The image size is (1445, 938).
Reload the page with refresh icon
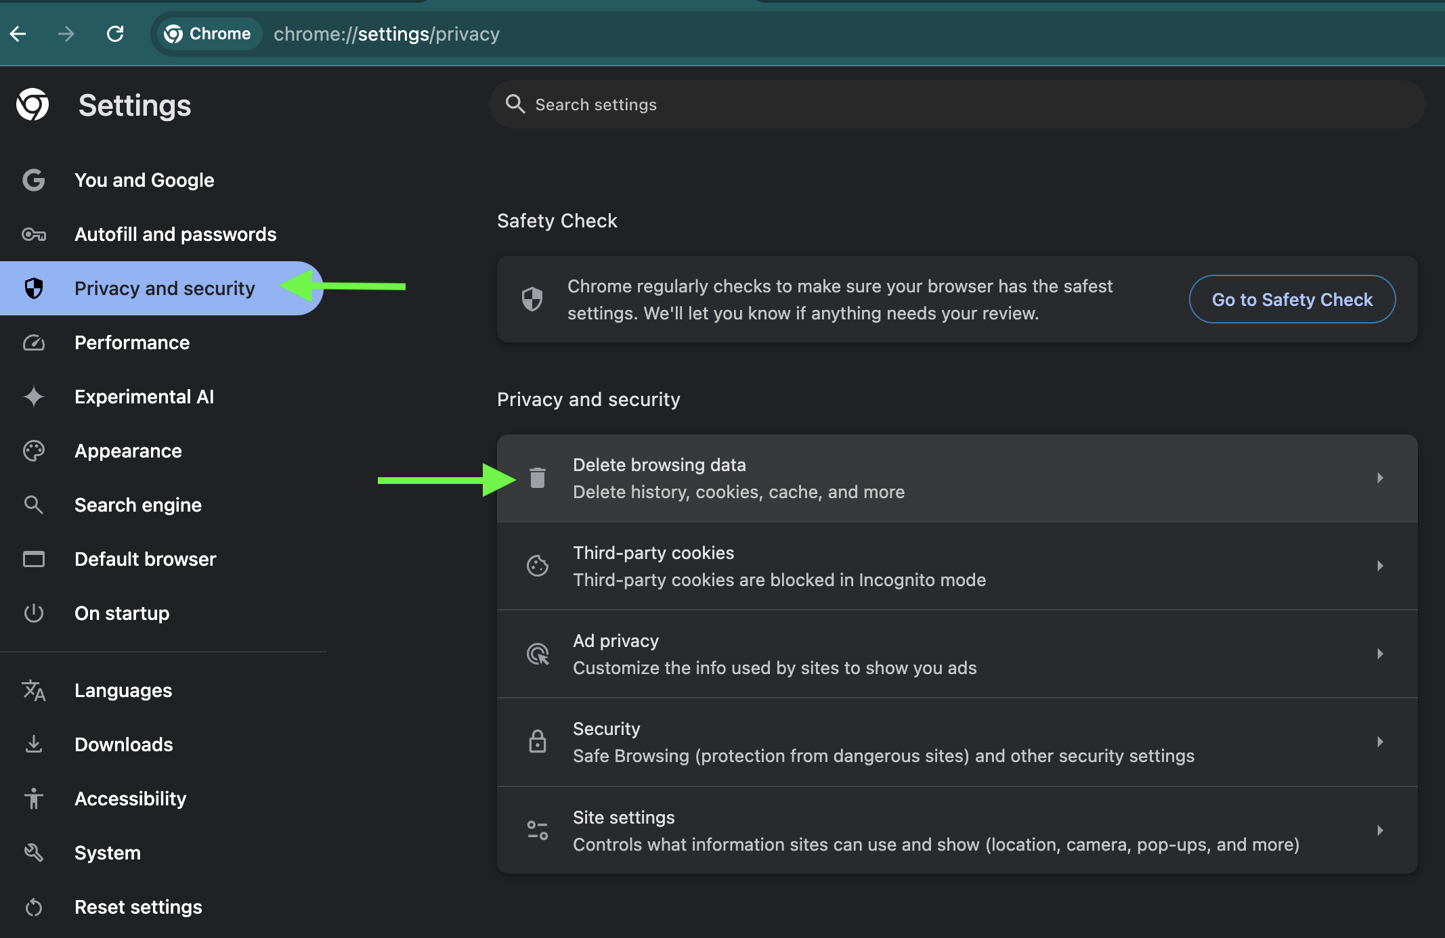click(x=115, y=34)
